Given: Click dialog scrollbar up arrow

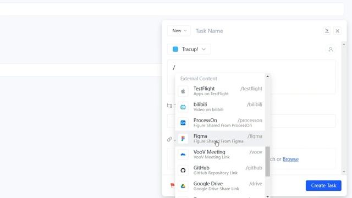Looking at the screenshot, I should (x=344, y=45).
